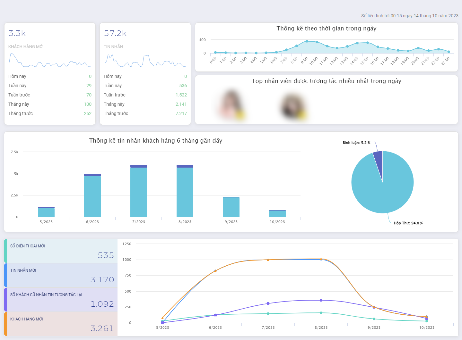Click the 6/2023 bar in the messages chart
This screenshot has width=462, height=340.
[x=92, y=195]
